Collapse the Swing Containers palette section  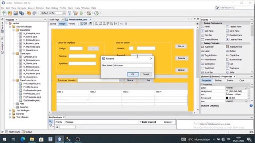(202, 23)
